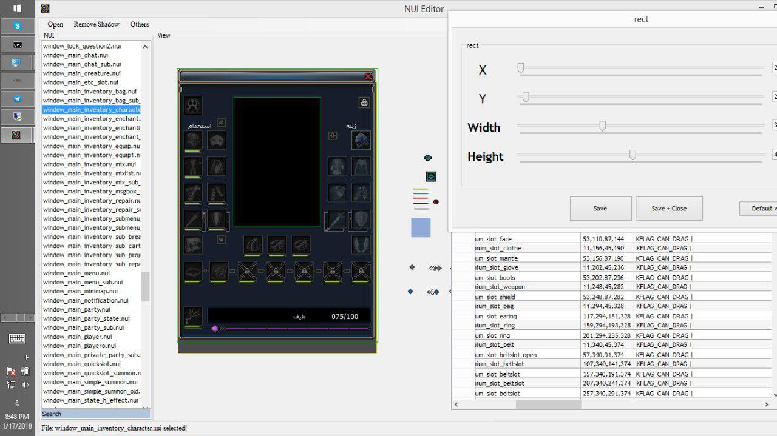Click the NUI Editor app icon in title bar
The image size is (777, 436).
pyautogui.click(x=45, y=8)
